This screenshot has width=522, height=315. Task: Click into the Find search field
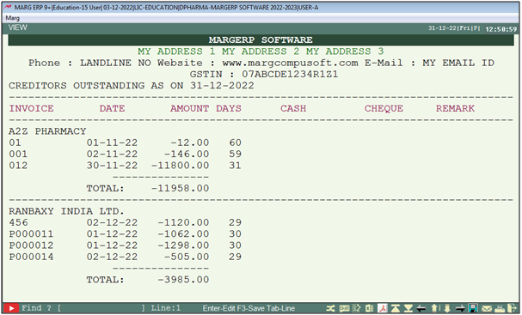[x=101, y=308]
